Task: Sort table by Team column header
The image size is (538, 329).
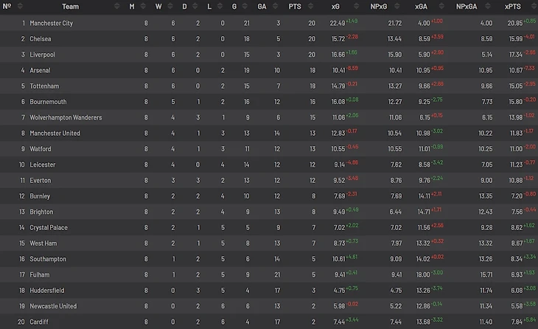Action: 70,7
